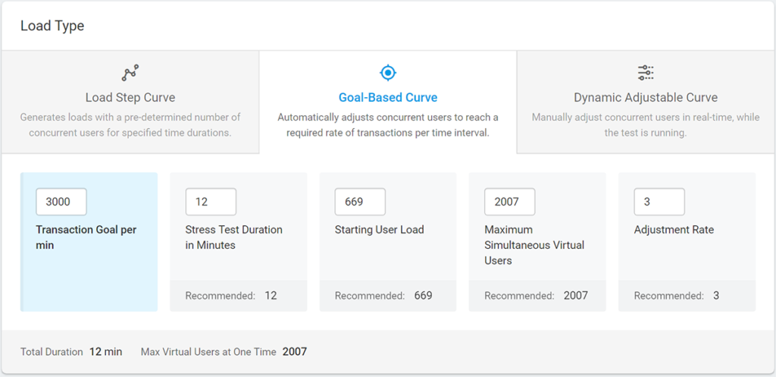The width and height of the screenshot is (776, 377).
Task: Apply recommended Maximum Virtual Users 2007
Action: [575, 296]
